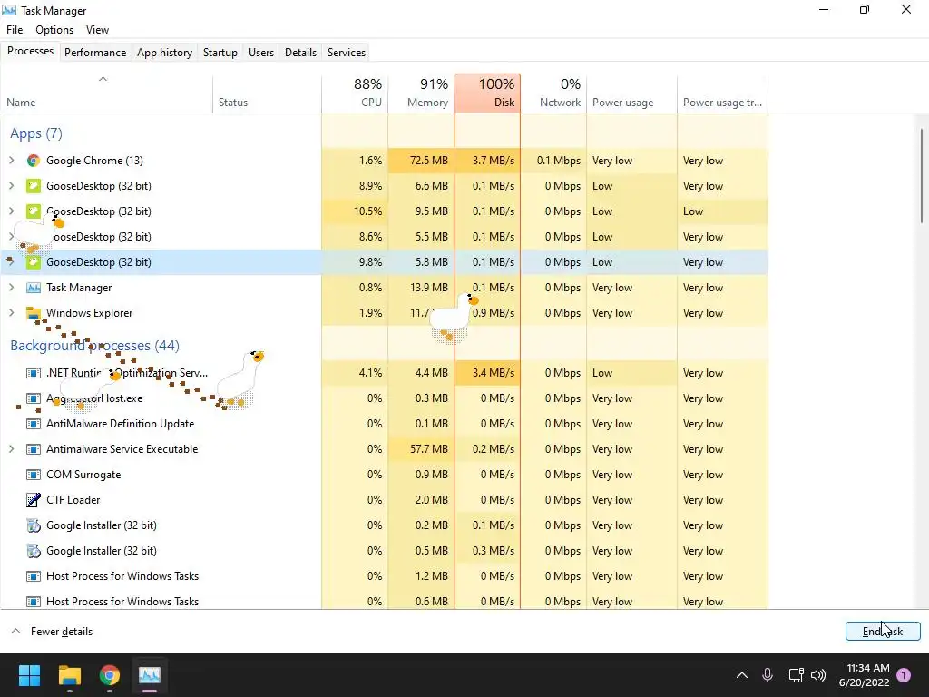This screenshot has width=929, height=697.
Task: Click the Task Manager title bar icon
Action: point(9,10)
